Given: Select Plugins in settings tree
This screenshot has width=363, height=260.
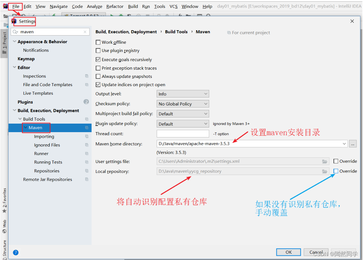Looking at the screenshot, I should coord(25,102).
